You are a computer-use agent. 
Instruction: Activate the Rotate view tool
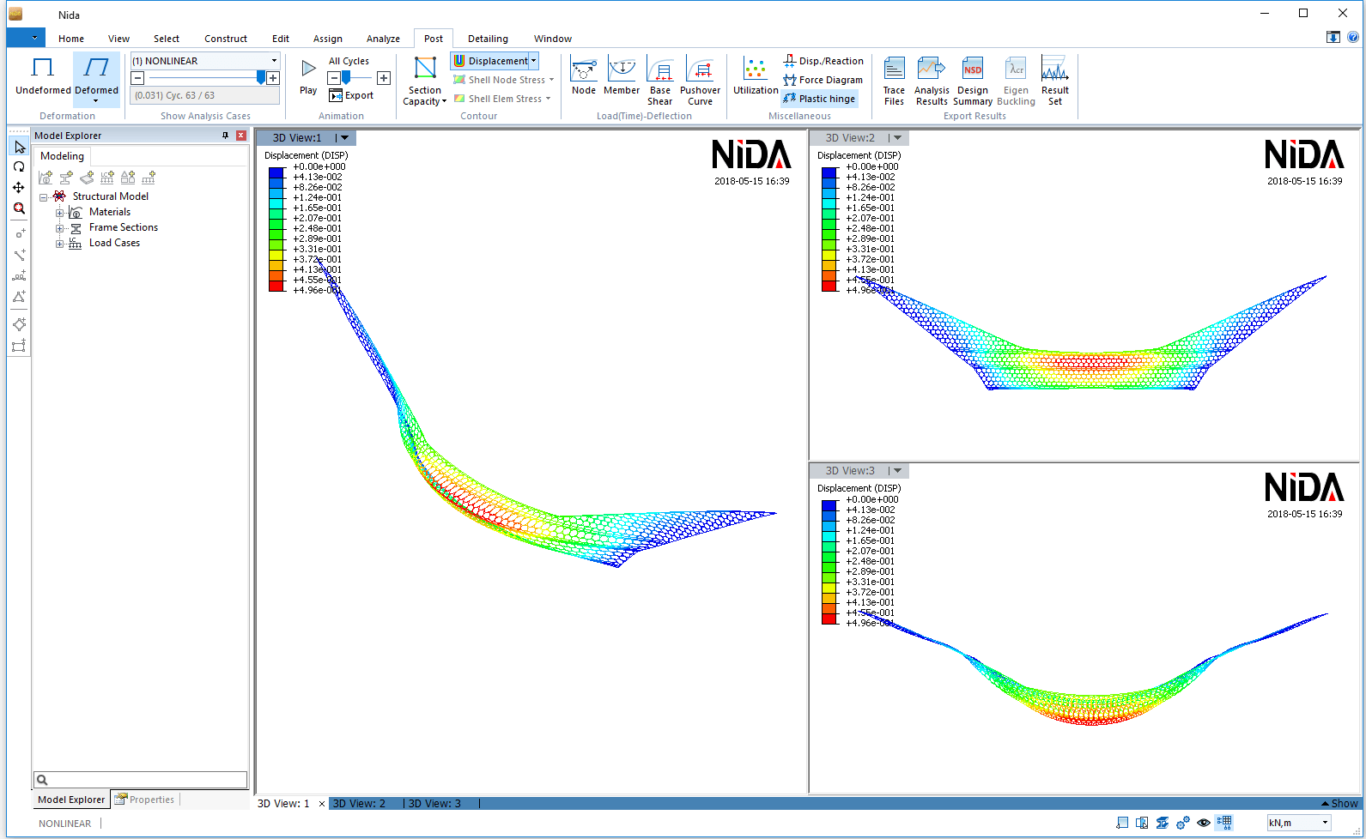(19, 167)
